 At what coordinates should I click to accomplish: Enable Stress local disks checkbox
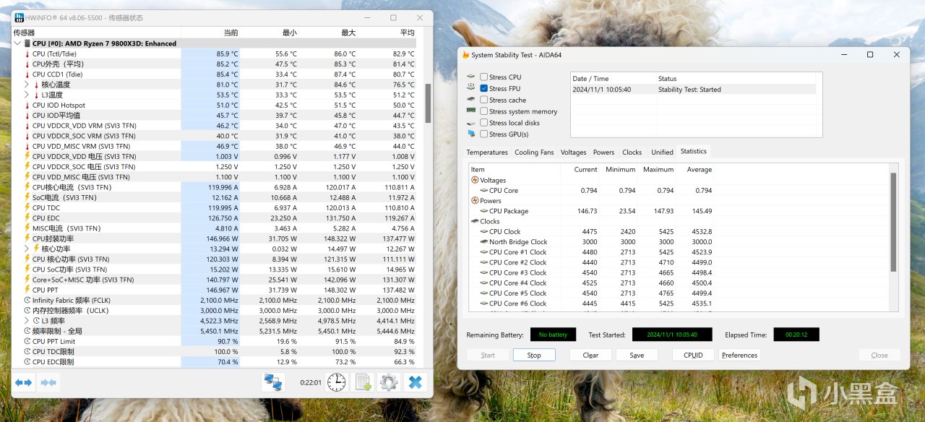click(483, 123)
